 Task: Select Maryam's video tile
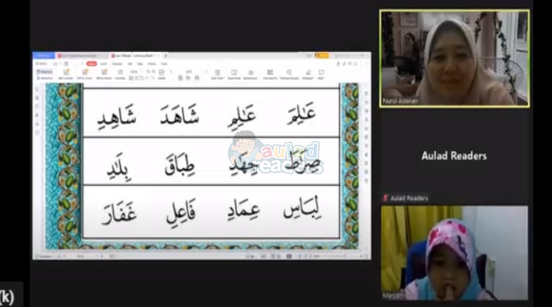point(454,252)
